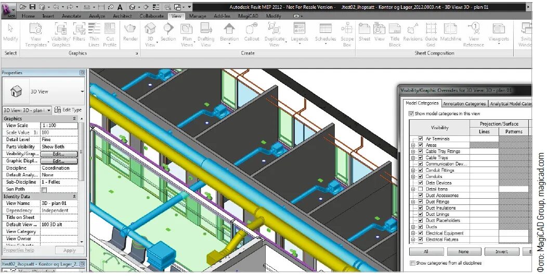
Task: Open Revisions tool
Action: point(413,32)
